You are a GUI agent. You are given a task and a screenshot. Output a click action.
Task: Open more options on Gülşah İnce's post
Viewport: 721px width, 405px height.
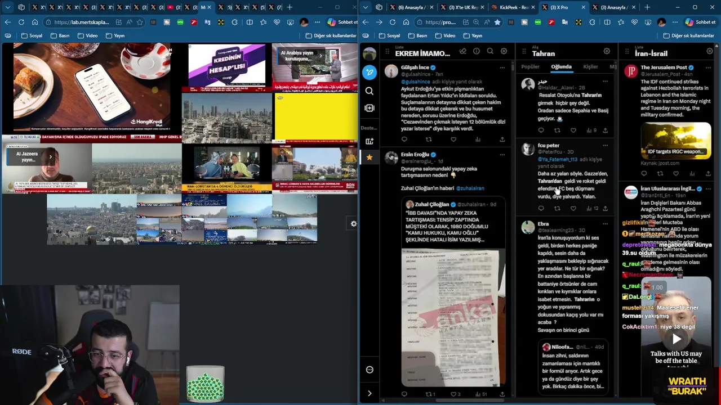pos(502,67)
